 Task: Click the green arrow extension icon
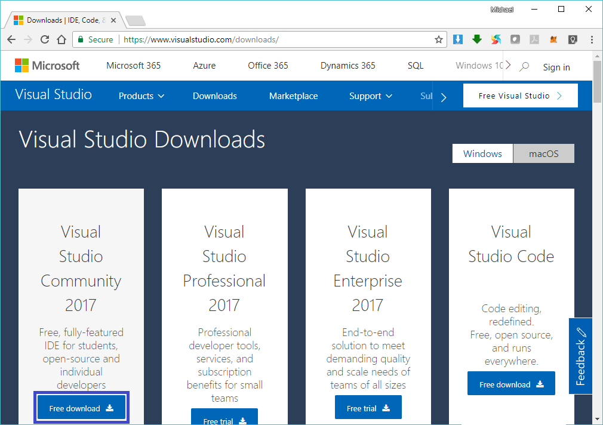pos(477,39)
